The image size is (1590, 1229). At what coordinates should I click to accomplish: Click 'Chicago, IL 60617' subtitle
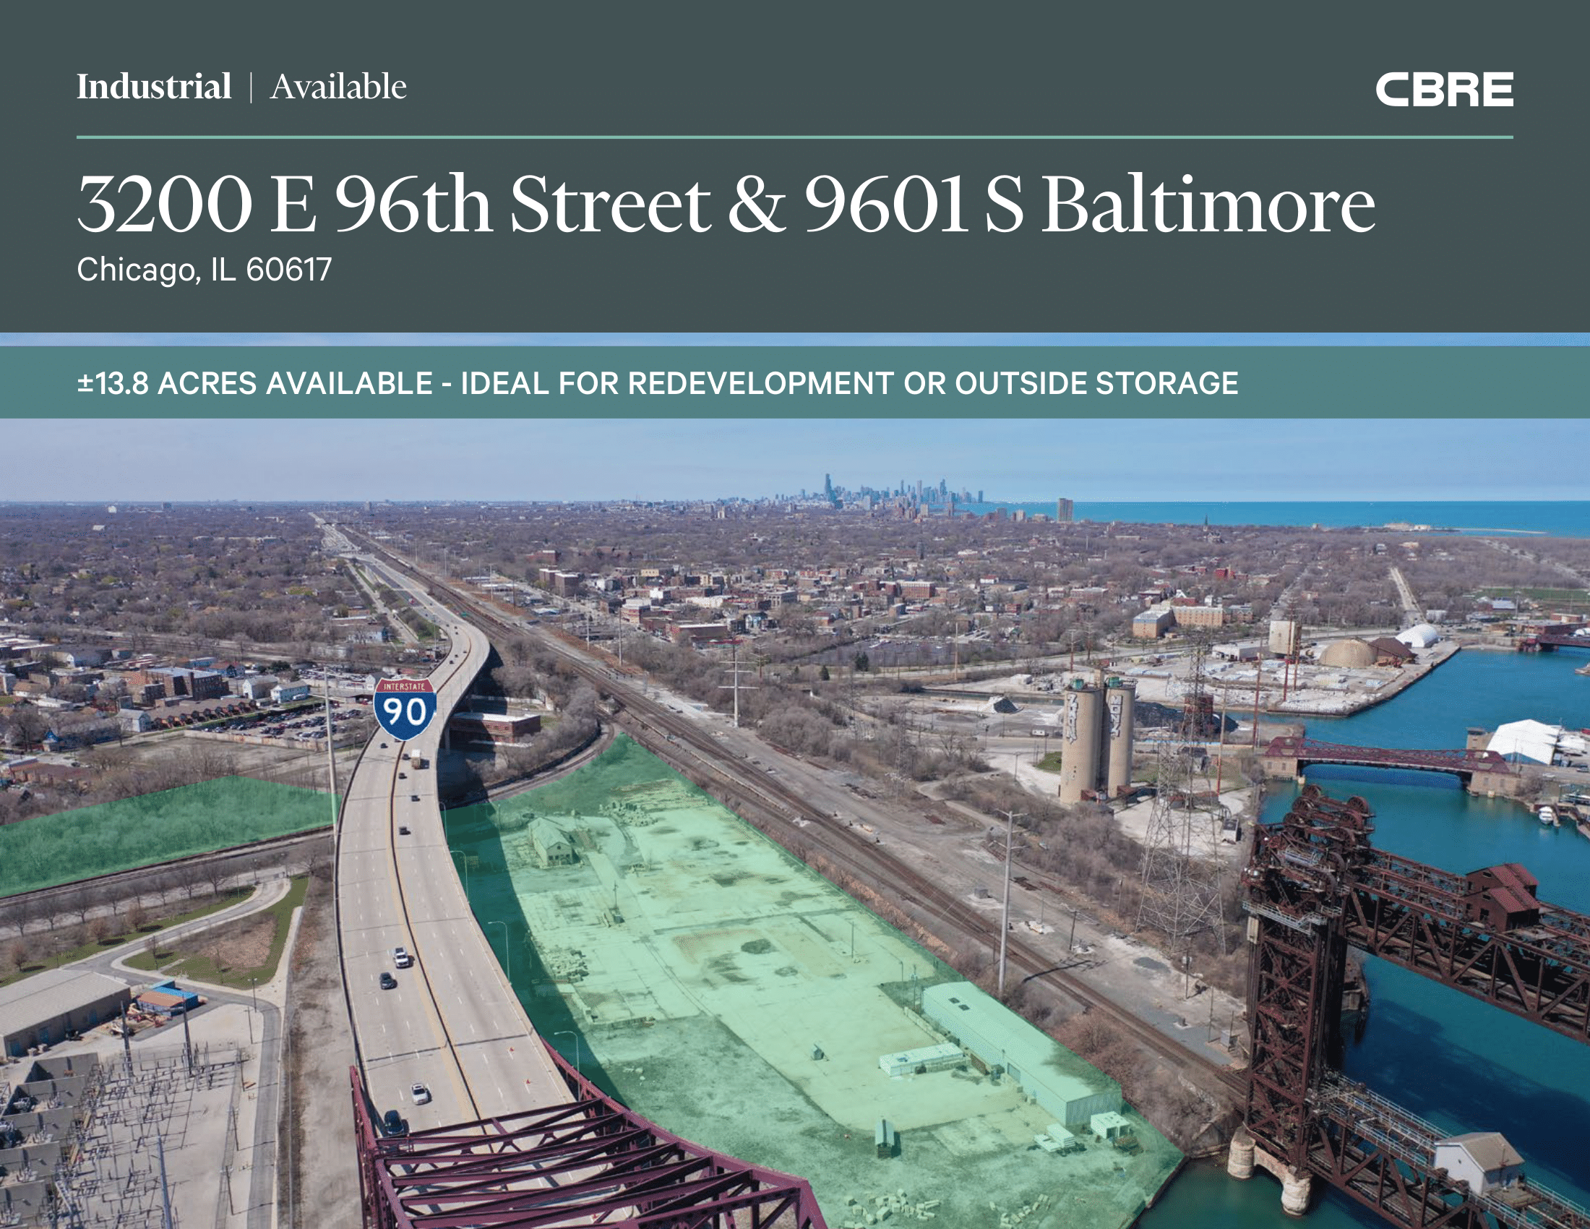(205, 270)
